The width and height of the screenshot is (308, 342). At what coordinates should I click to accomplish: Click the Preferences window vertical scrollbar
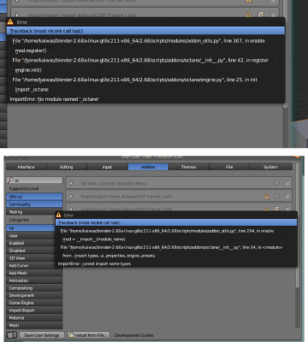point(298,225)
